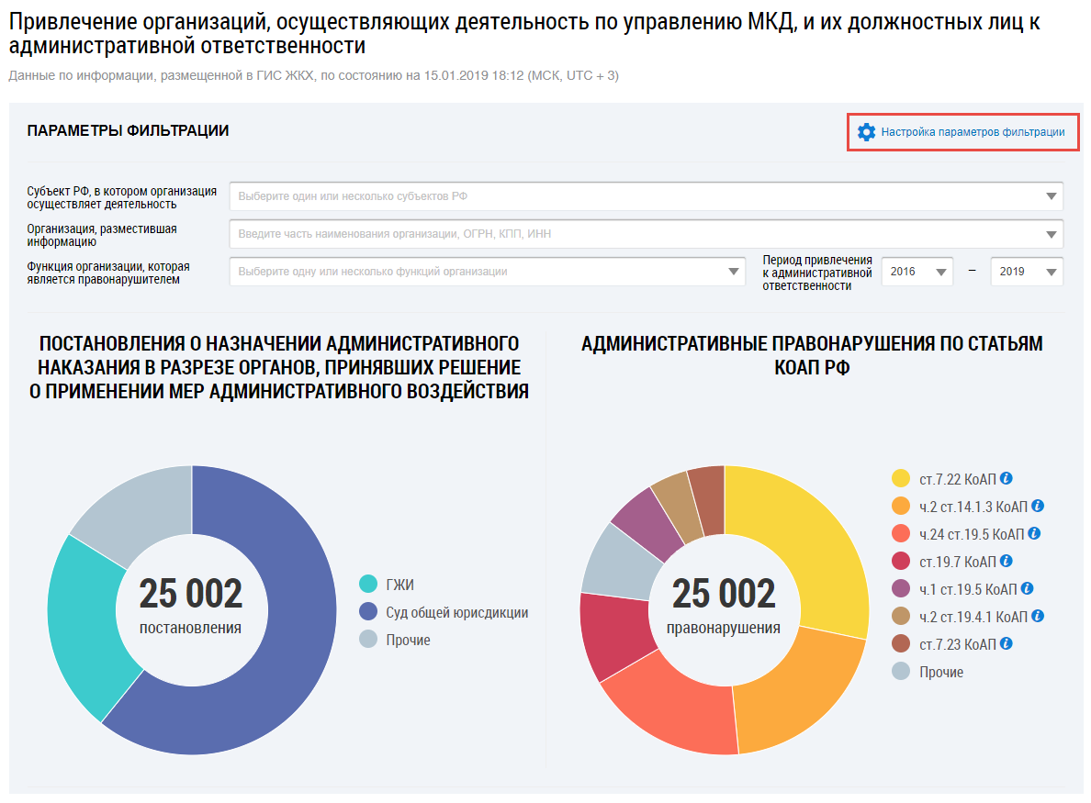The width and height of the screenshot is (1091, 803).
Task: Open Настройка параметров фильтрации link
Action: 973,132
